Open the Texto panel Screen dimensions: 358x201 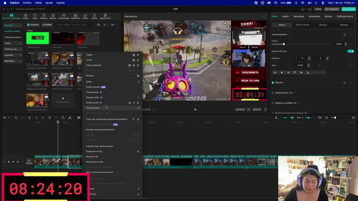coord(35,16)
